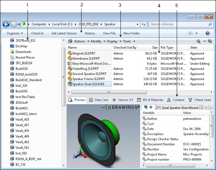216x170 pixels.
Task: Click the refresh icon beside address bar
Action: tap(144, 24)
